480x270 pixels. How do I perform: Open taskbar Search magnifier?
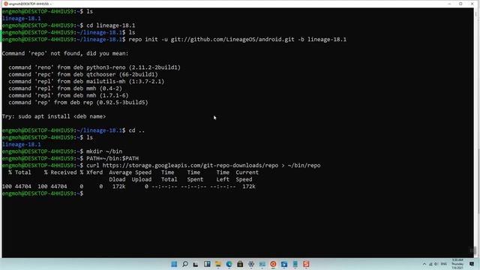(185, 264)
